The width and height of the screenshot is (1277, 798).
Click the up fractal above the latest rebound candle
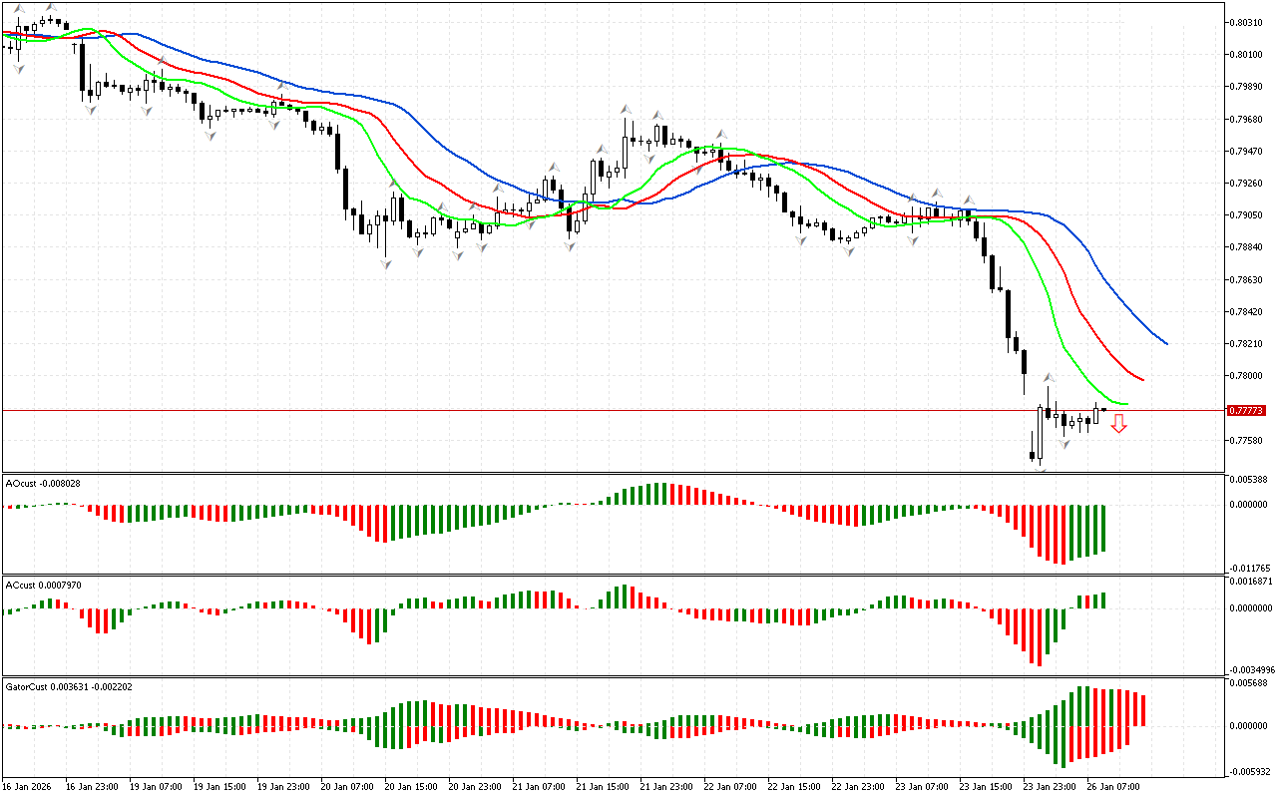coord(1049,378)
